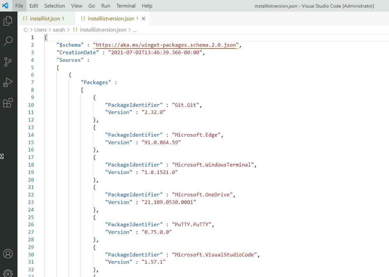
Task: Open the Run and Debug view
Action: (8, 82)
